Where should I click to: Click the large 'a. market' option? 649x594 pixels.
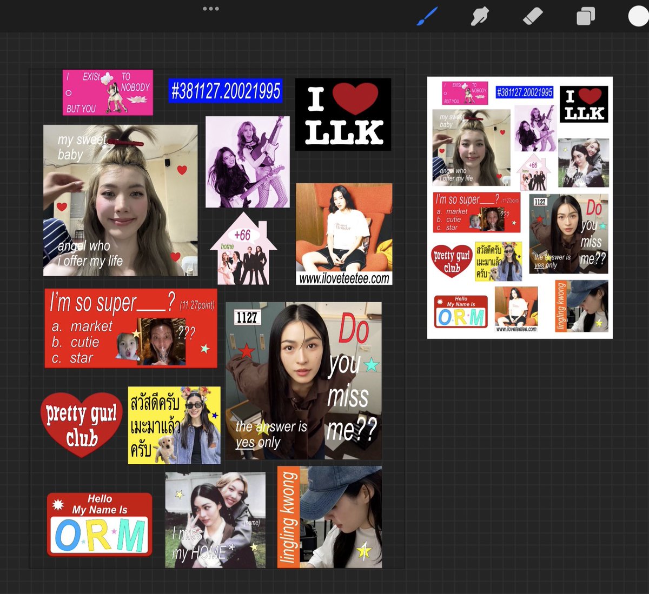[x=82, y=326]
